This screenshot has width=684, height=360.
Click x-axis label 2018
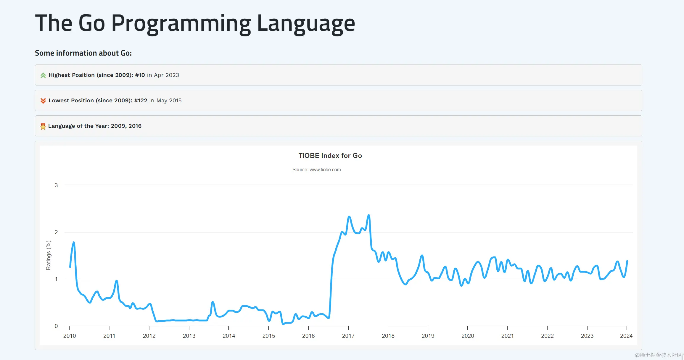tap(388, 336)
